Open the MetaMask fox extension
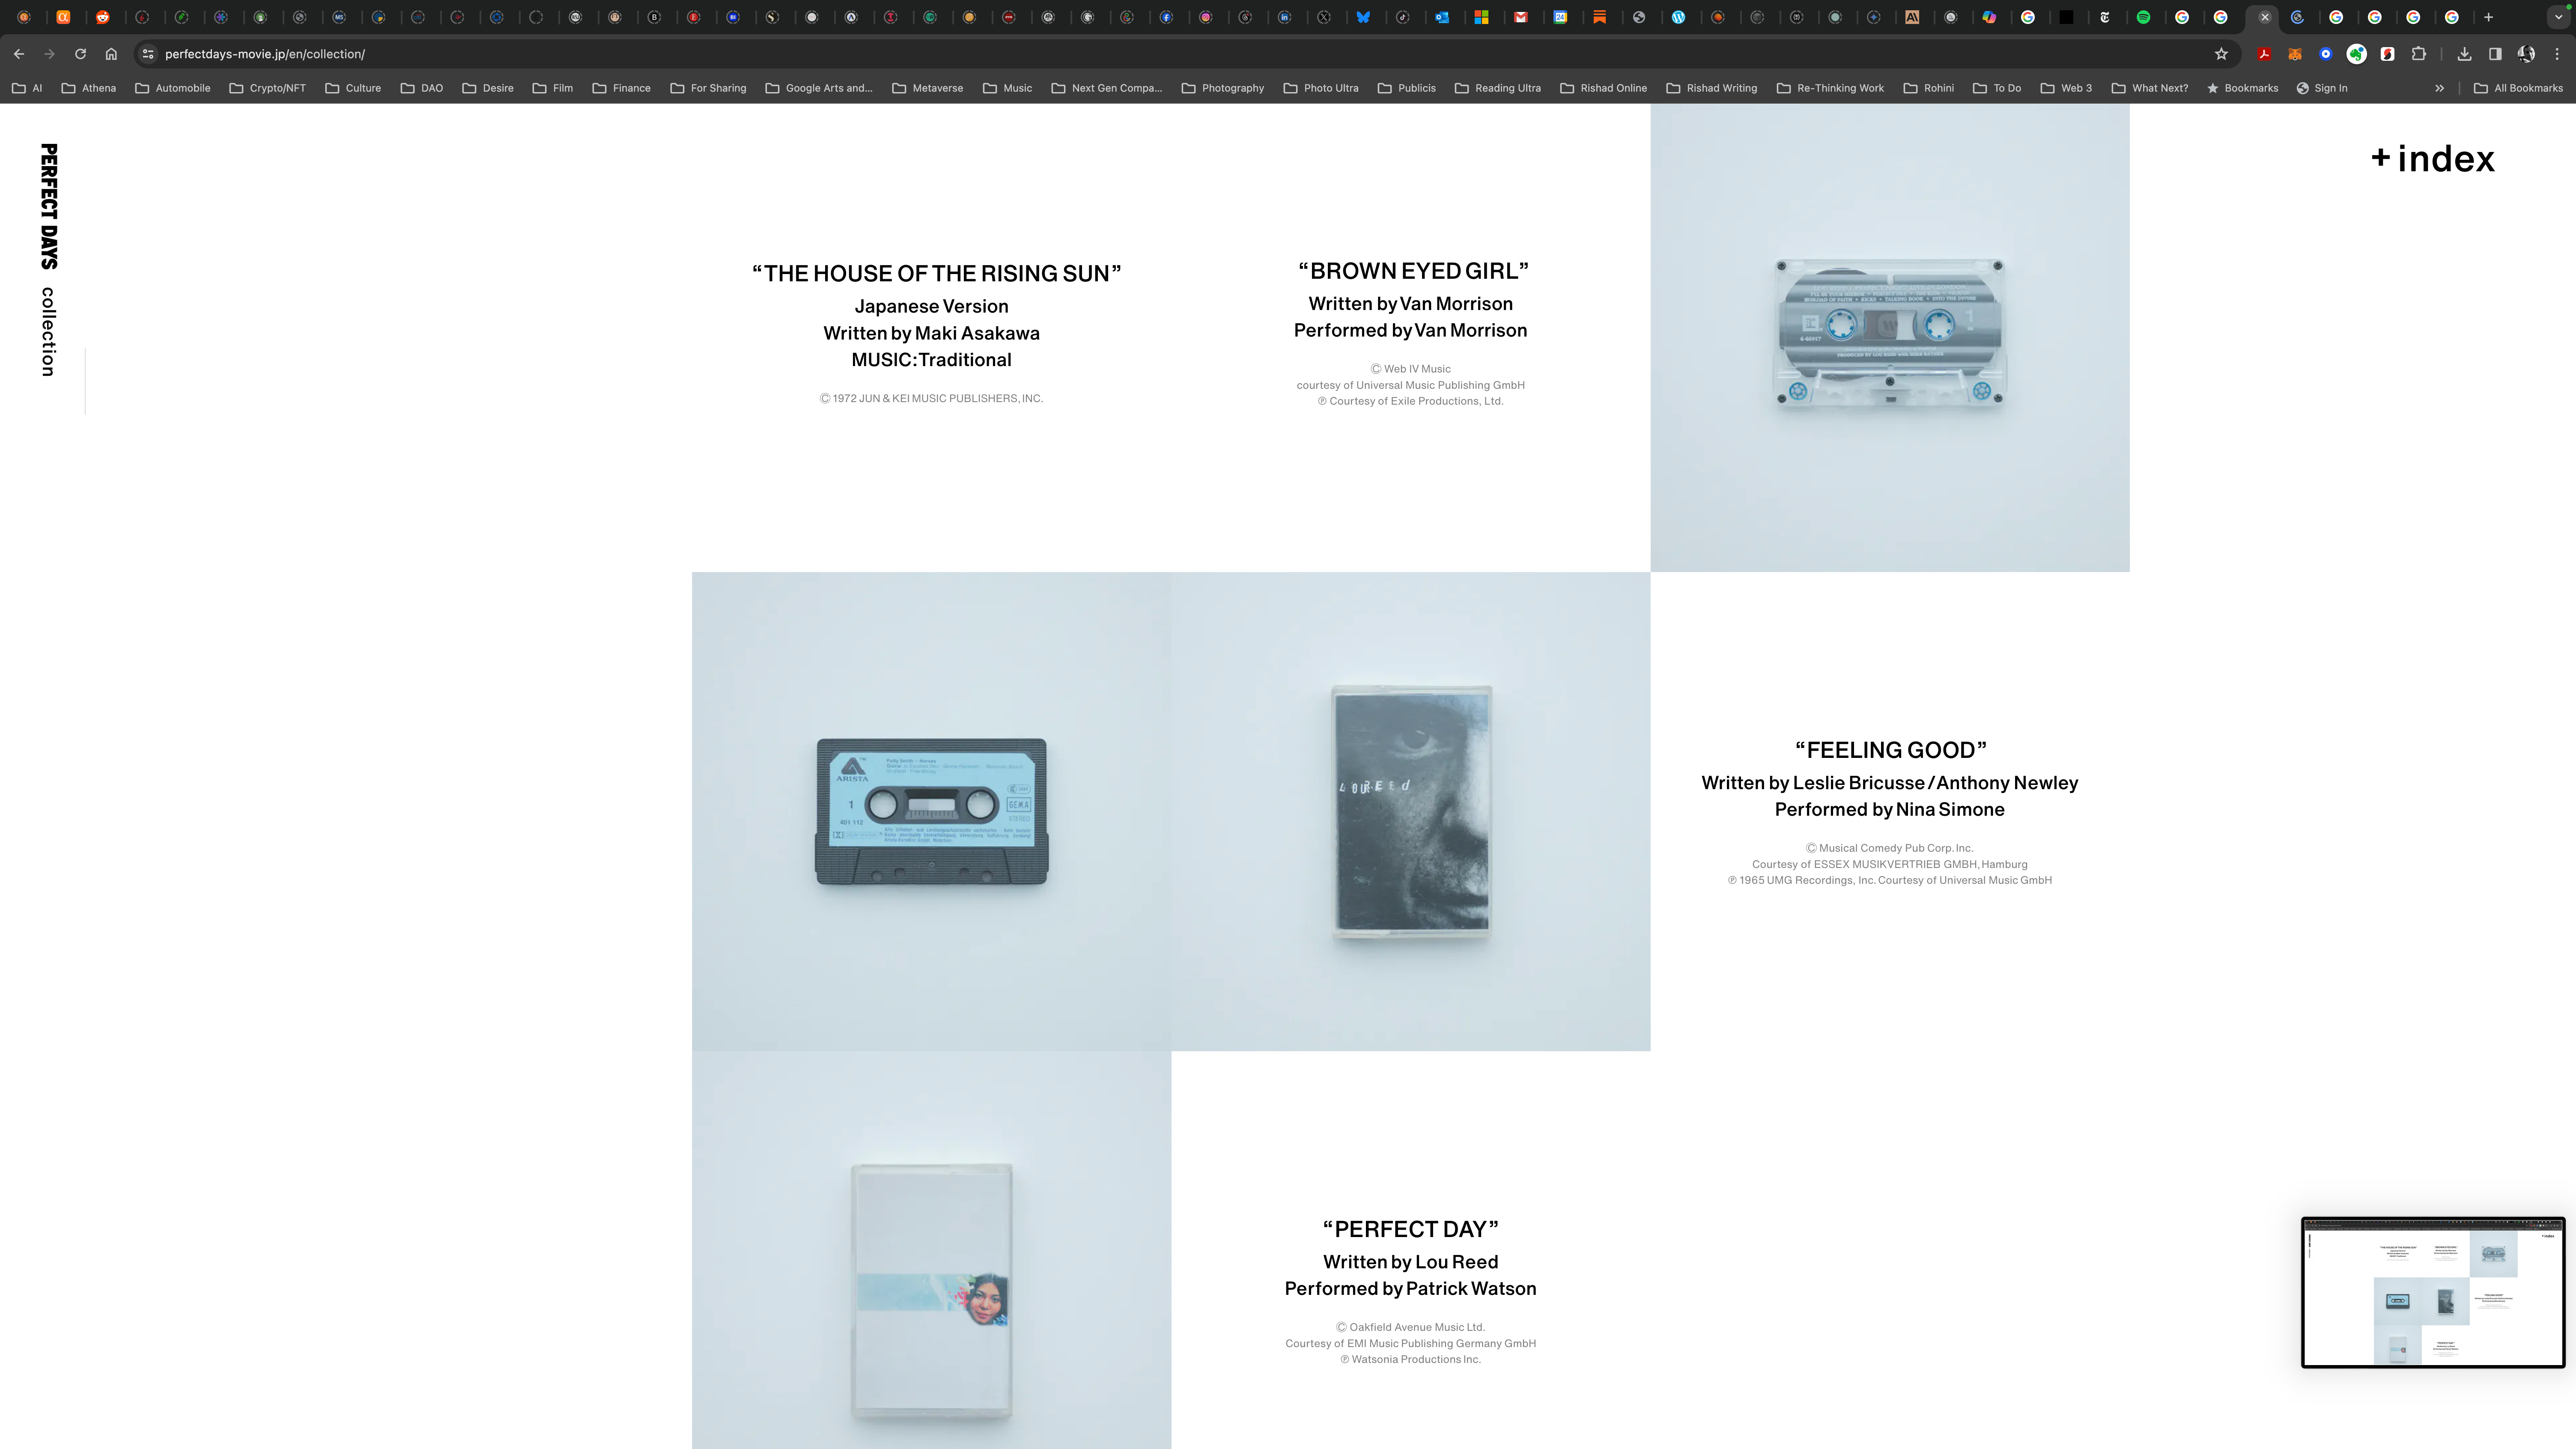 click(x=2295, y=54)
